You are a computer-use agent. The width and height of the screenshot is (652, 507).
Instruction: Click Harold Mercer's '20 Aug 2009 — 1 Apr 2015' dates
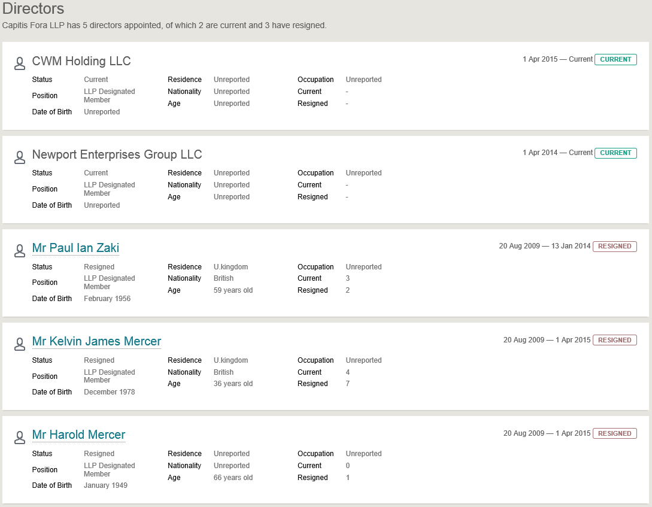547,433
